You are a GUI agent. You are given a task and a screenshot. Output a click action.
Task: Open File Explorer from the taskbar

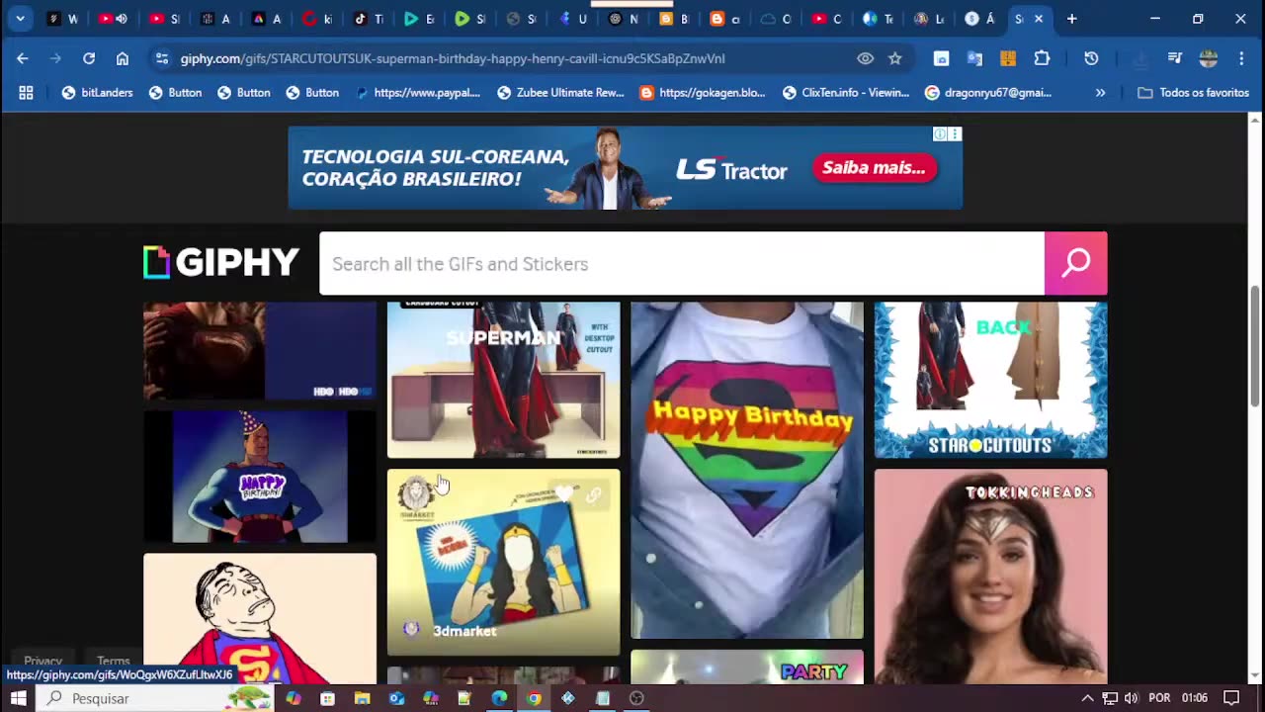[362, 698]
